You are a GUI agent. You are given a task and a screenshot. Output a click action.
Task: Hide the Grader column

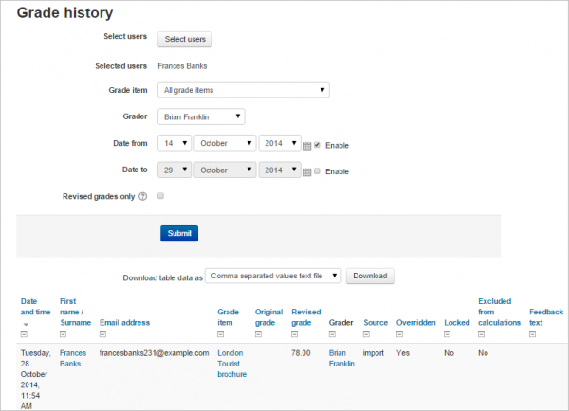click(x=332, y=334)
